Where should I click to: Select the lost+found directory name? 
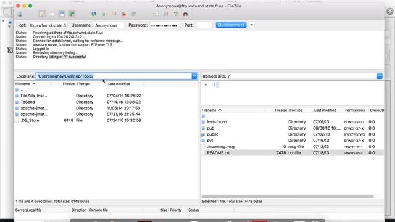click(x=217, y=122)
